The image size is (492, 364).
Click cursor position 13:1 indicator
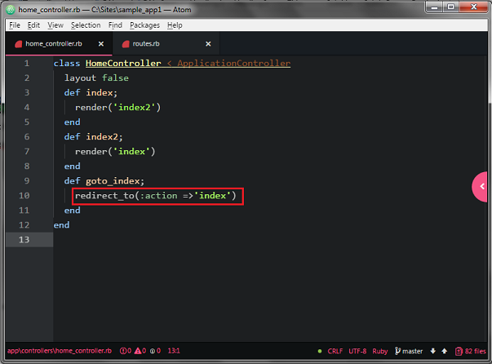(174, 351)
